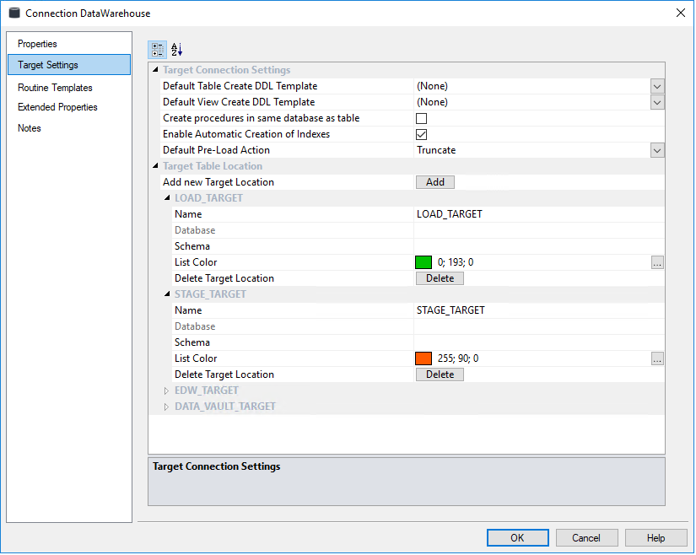
Task: Delete the LOAD_TARGET location
Action: [x=440, y=278]
